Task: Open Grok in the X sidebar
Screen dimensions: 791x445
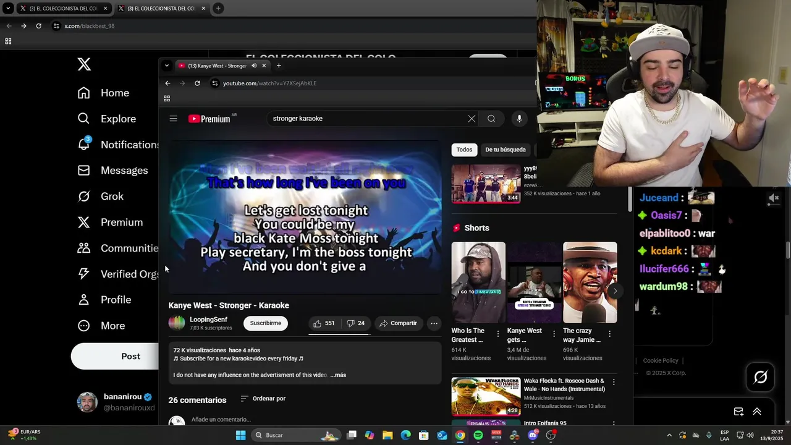Action: pos(101,197)
